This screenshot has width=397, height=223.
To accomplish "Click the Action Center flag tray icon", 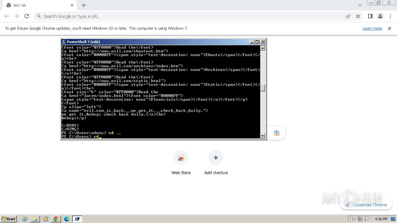I will 367,219.
